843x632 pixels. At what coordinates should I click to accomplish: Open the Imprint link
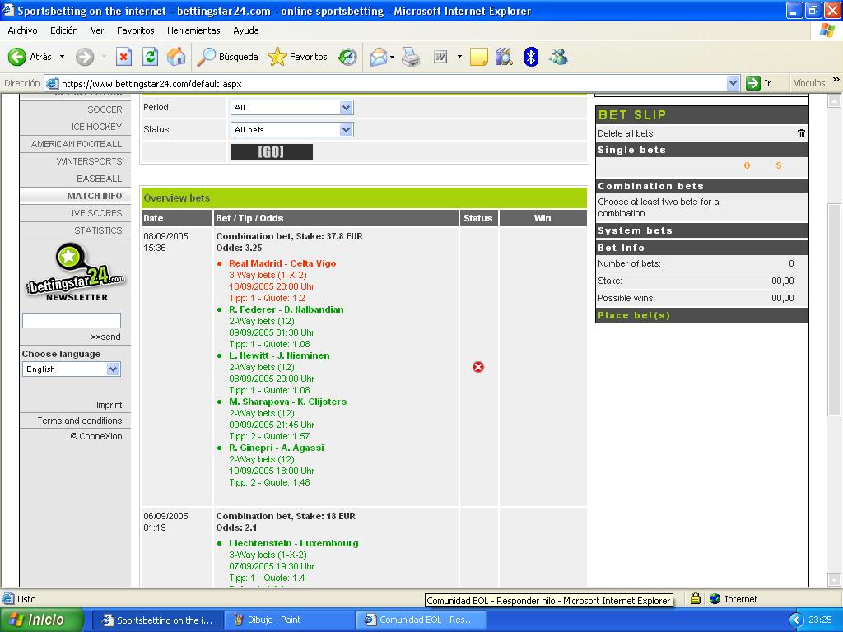(x=109, y=405)
